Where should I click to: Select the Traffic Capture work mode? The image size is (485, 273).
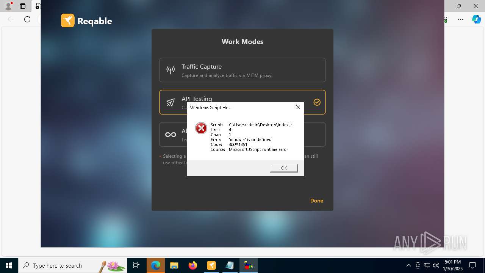tap(242, 70)
